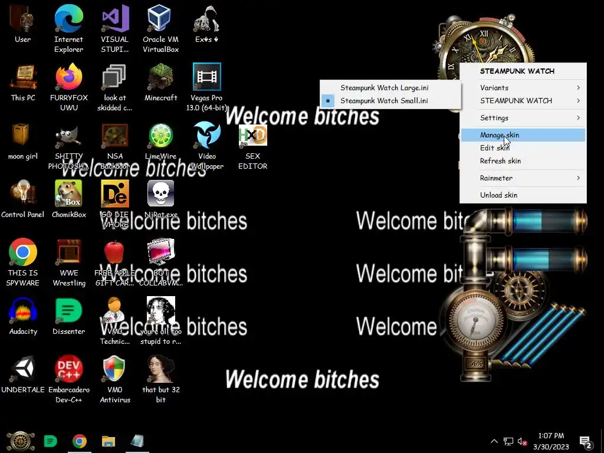604x453 pixels.
Task: Open Oracle VM VirtualBox shortcut
Action: point(160,29)
